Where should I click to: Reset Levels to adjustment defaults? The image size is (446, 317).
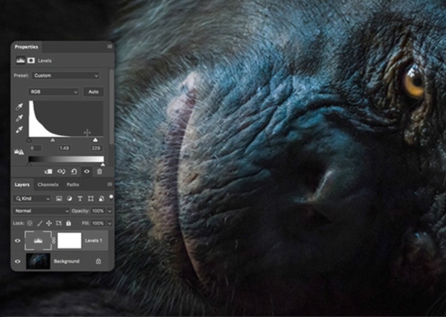point(74,171)
